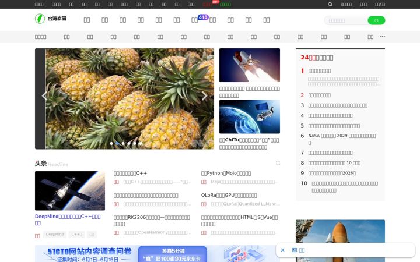Image resolution: width=420 pixels, height=262 pixels.
Task: Click the green leaf site logo
Action: [x=40, y=19]
